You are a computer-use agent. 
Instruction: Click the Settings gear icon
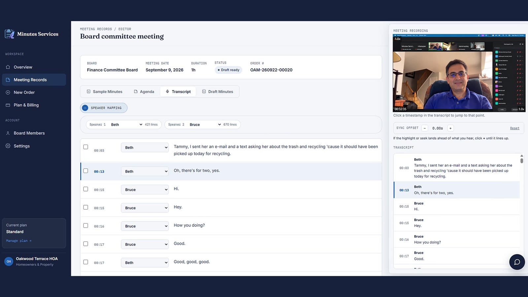coord(8,146)
